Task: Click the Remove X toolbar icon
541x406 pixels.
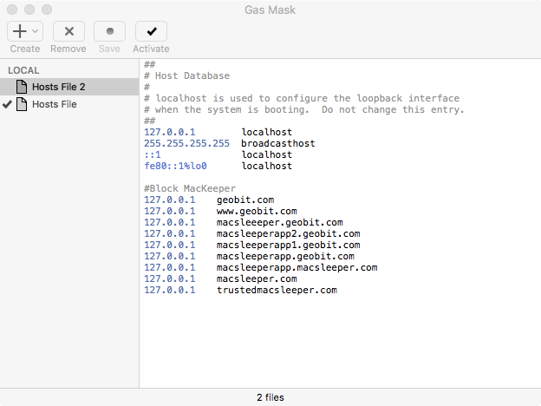Action: 69,31
